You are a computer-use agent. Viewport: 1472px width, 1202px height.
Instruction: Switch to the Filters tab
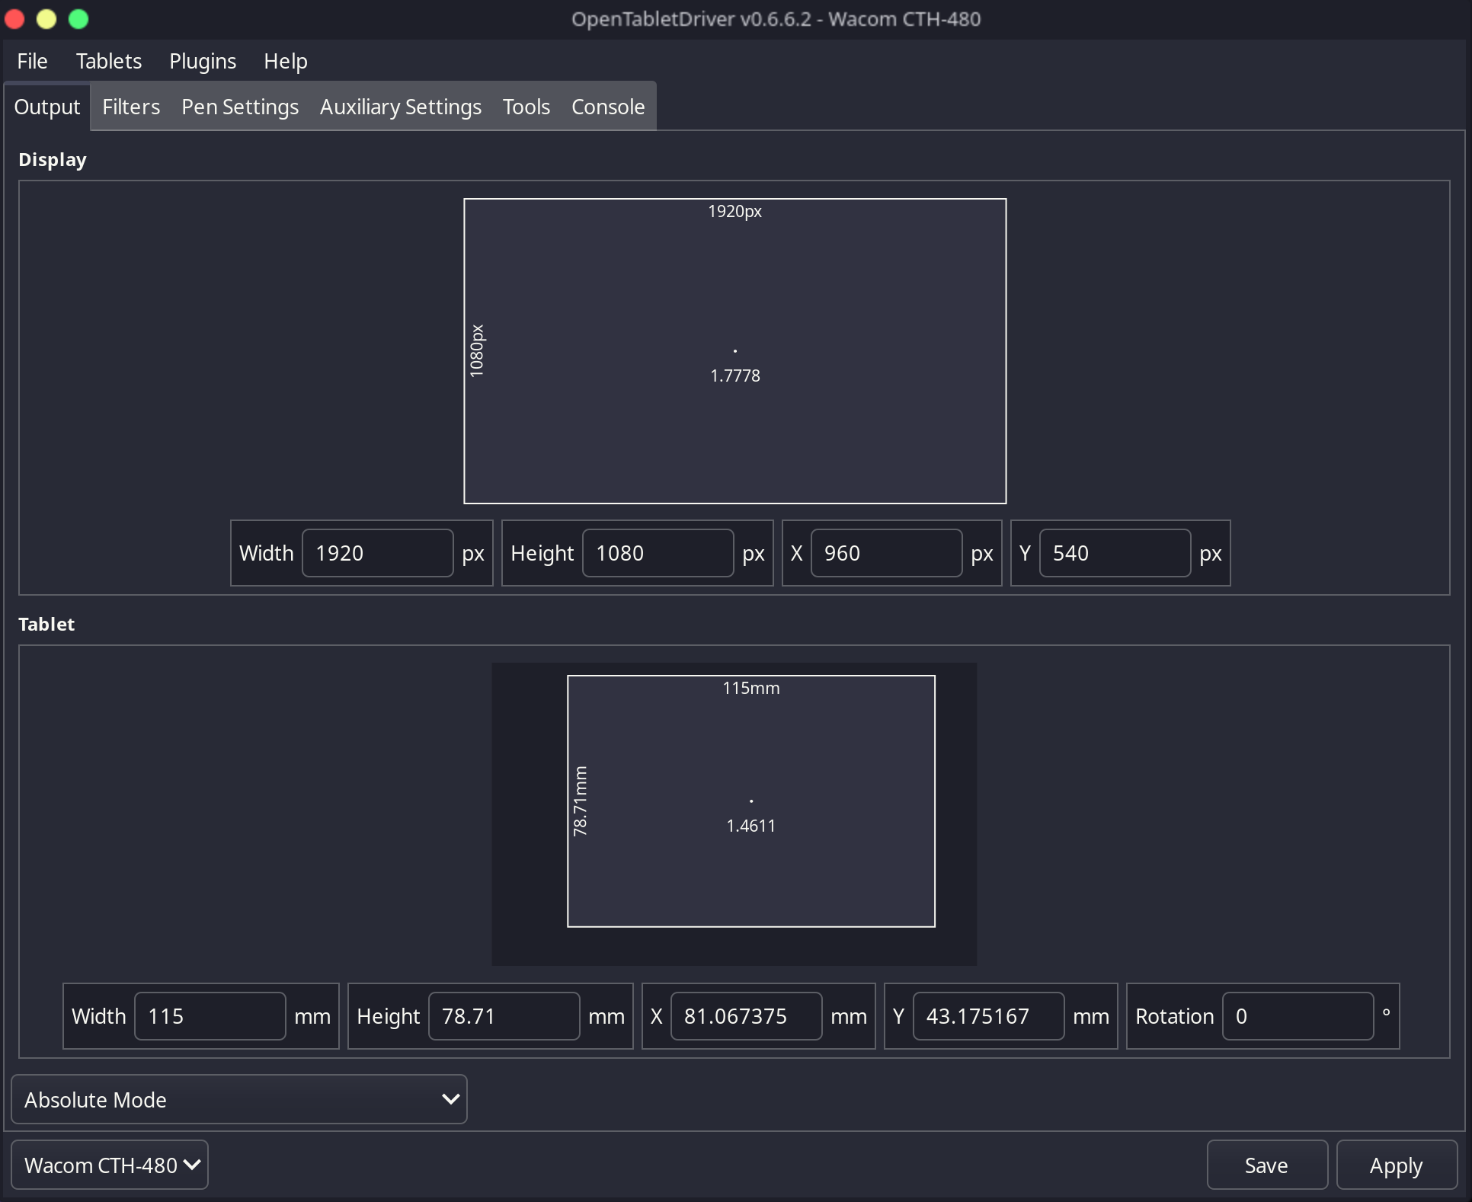131,107
